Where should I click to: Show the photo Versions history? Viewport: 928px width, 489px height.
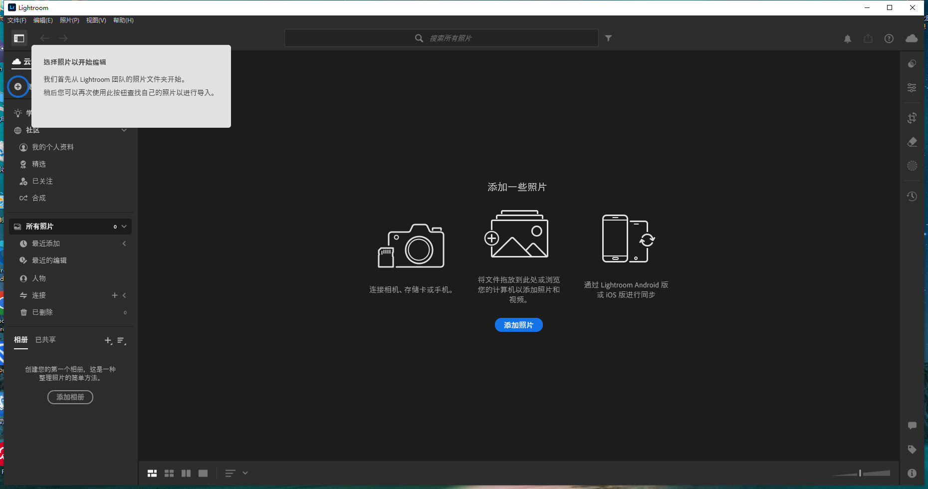pos(912,196)
